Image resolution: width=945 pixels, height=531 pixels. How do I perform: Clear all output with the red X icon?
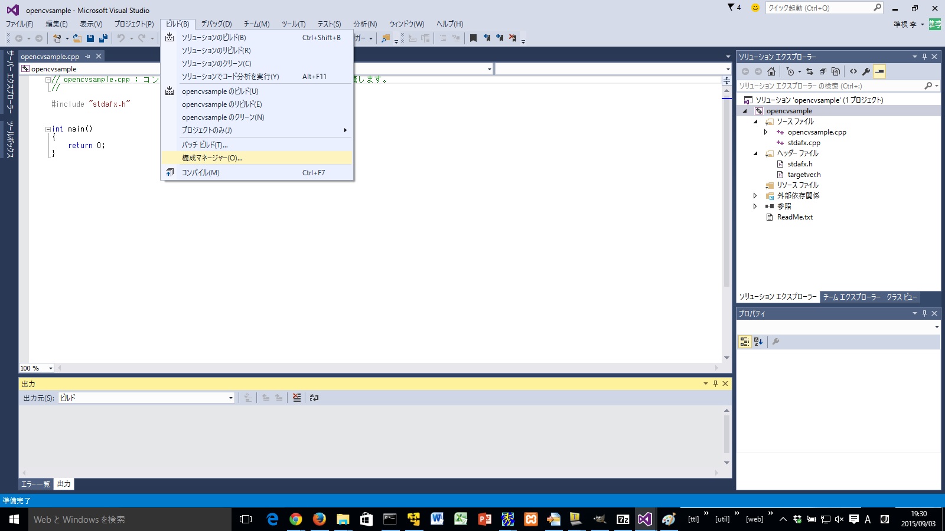pyautogui.click(x=296, y=398)
